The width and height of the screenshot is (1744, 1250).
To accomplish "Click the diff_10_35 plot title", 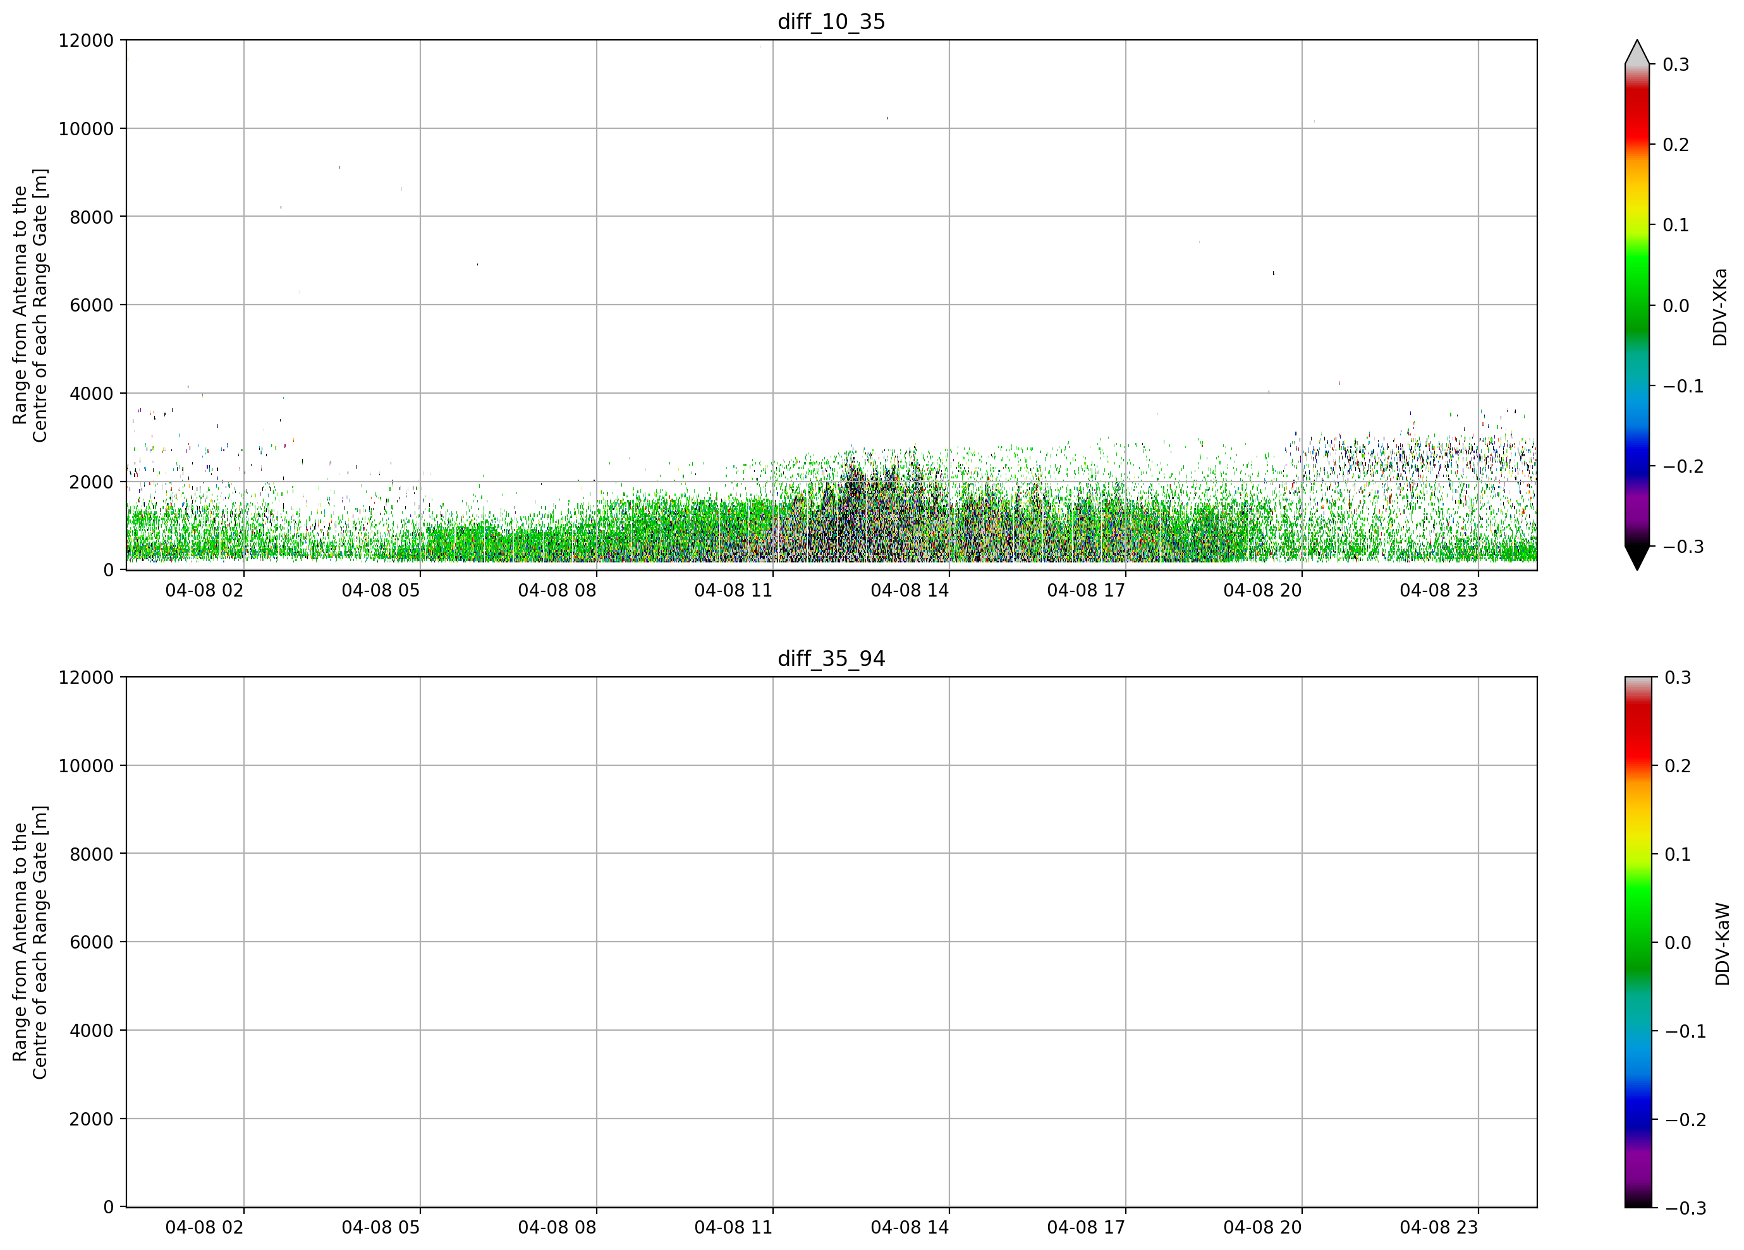I will (x=831, y=21).
